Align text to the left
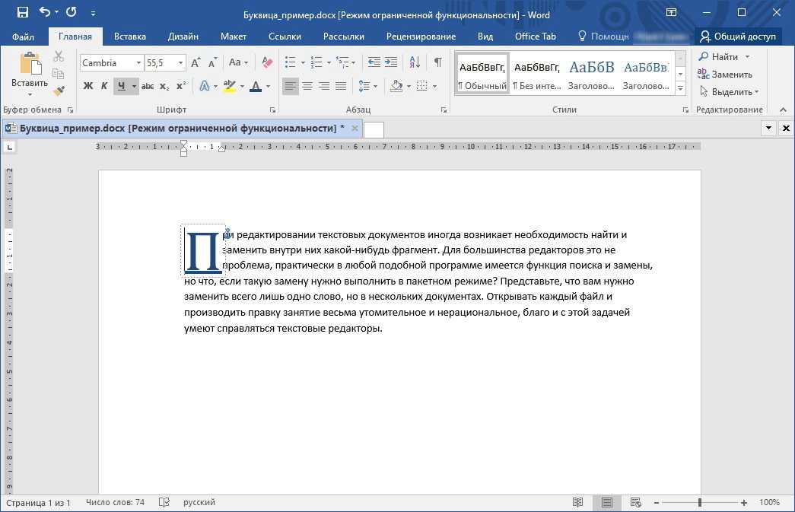The height and width of the screenshot is (512, 795). (290, 86)
